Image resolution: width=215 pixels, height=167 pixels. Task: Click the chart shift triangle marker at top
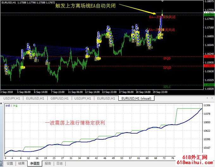tap(162, 1)
